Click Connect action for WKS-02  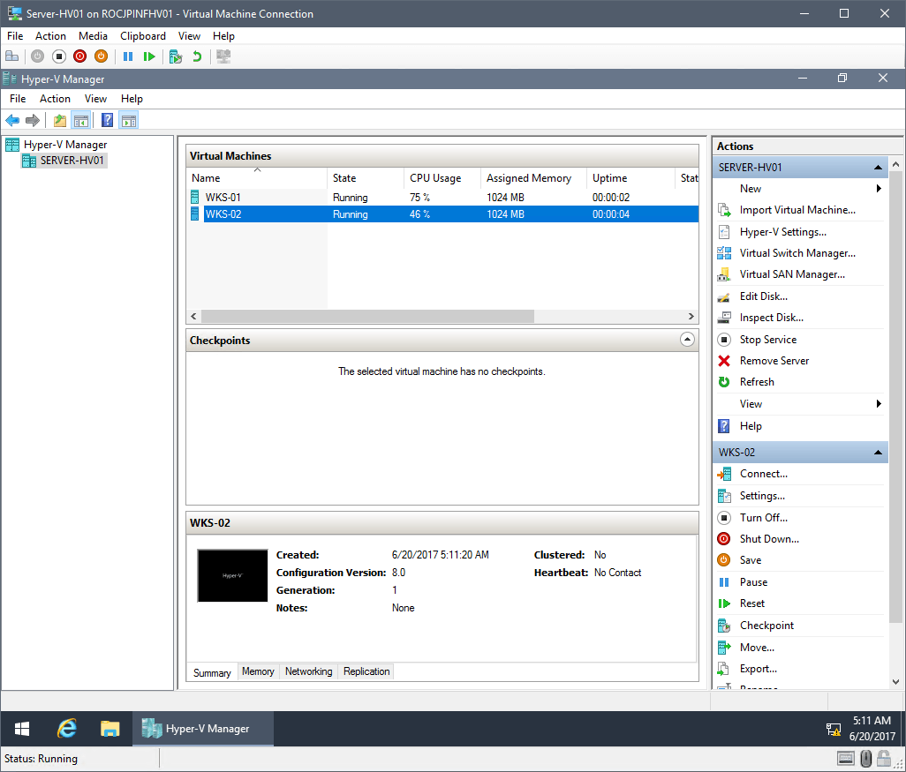pyautogui.click(x=763, y=474)
